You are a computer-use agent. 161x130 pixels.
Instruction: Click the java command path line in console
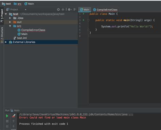pos(76,114)
